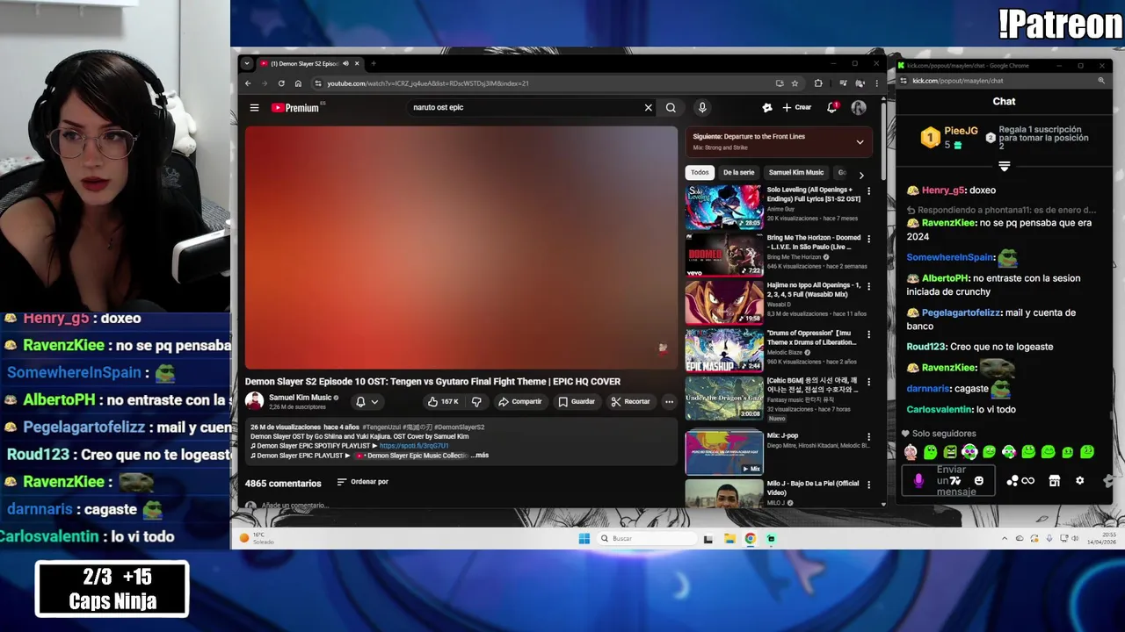Click the Windows taskbar Buscar search box
The height and width of the screenshot is (632, 1125).
pyautogui.click(x=647, y=539)
